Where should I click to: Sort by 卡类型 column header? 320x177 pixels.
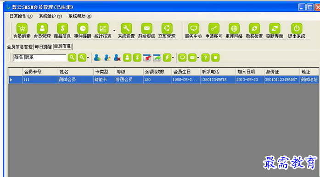pos(104,72)
